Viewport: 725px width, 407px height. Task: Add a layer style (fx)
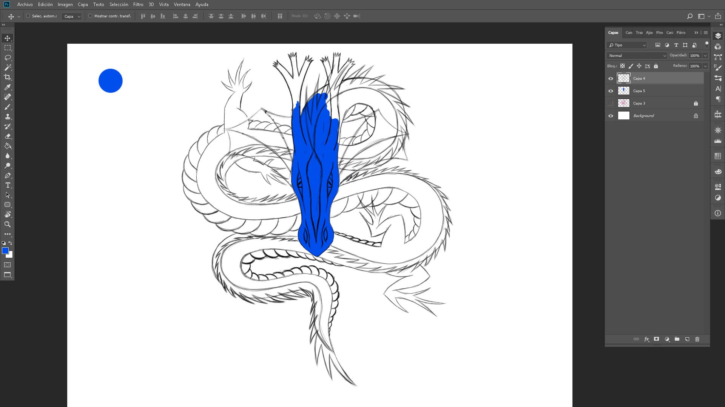tap(646, 339)
